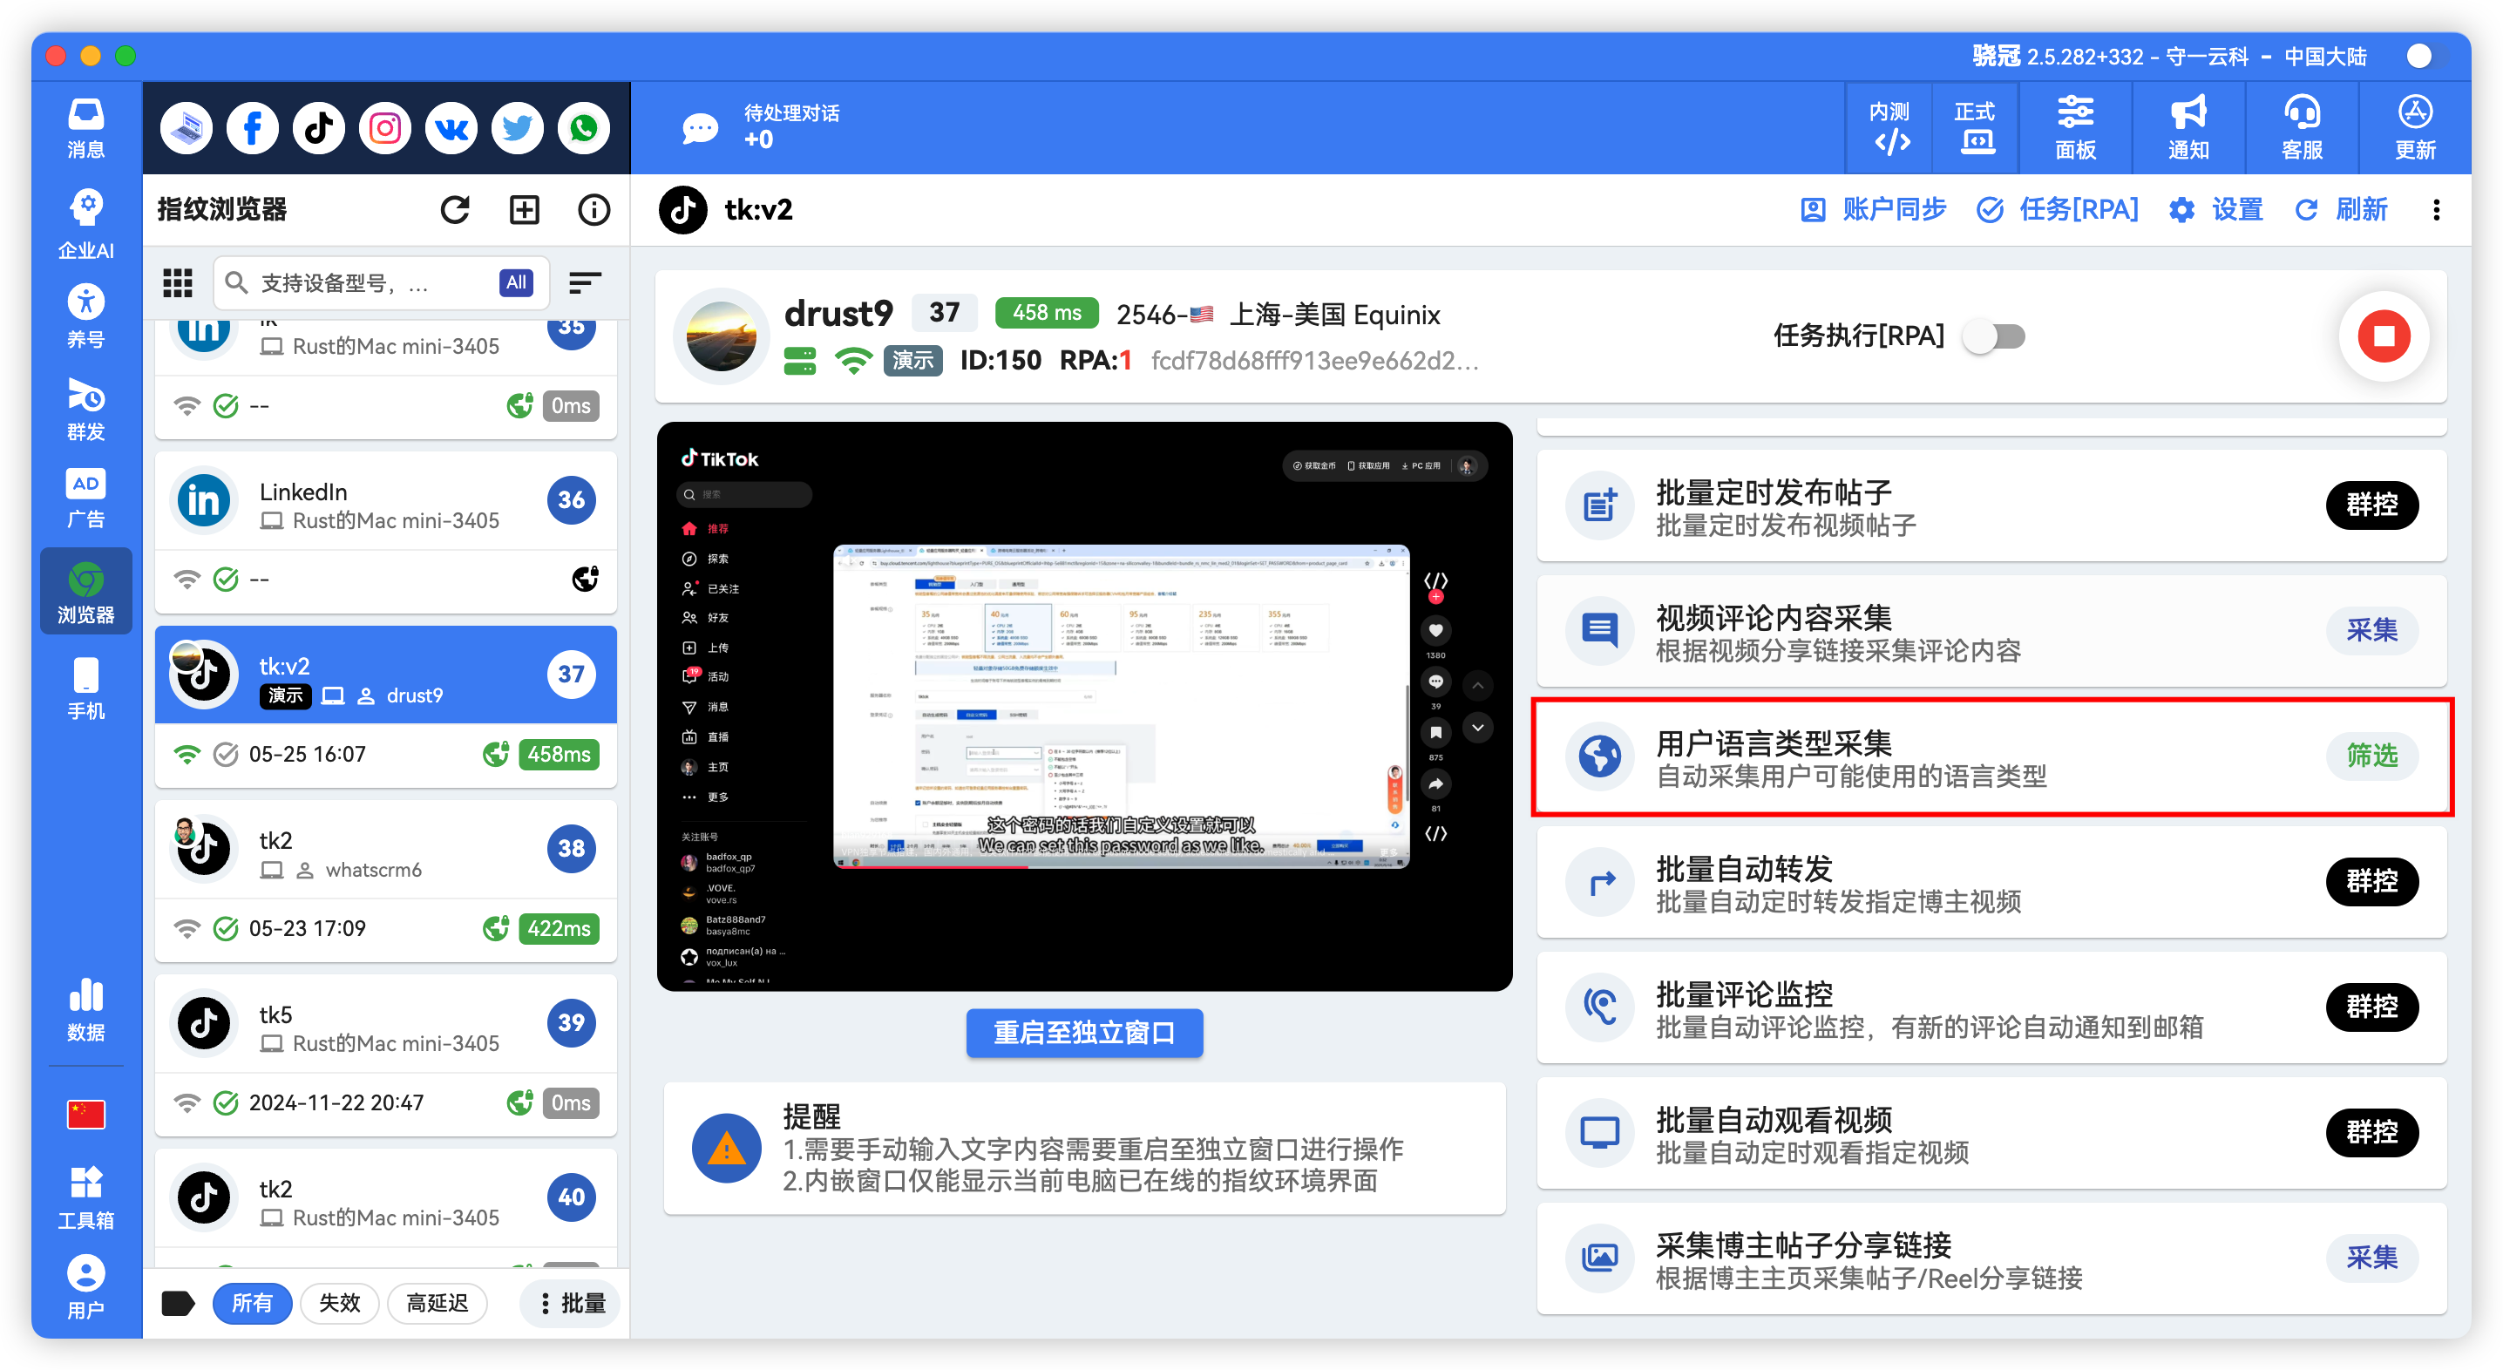Open the three-dot overflow menu

pos(2437,210)
